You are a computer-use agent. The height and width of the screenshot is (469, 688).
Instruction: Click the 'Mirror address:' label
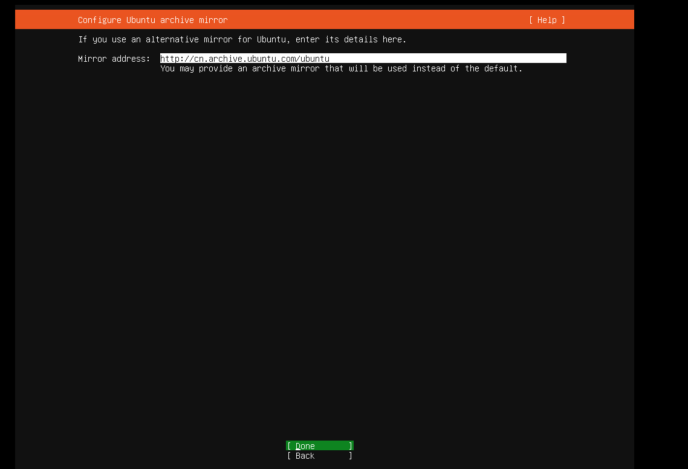click(114, 59)
